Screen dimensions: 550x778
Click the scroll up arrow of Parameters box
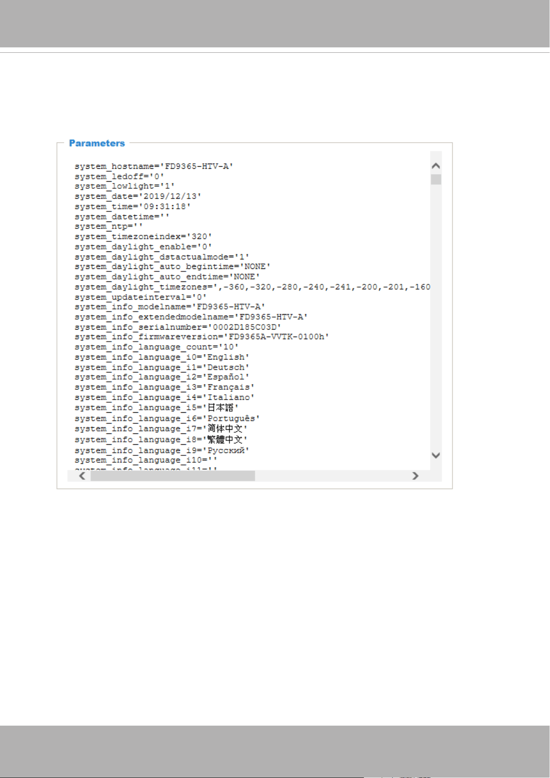click(436, 166)
